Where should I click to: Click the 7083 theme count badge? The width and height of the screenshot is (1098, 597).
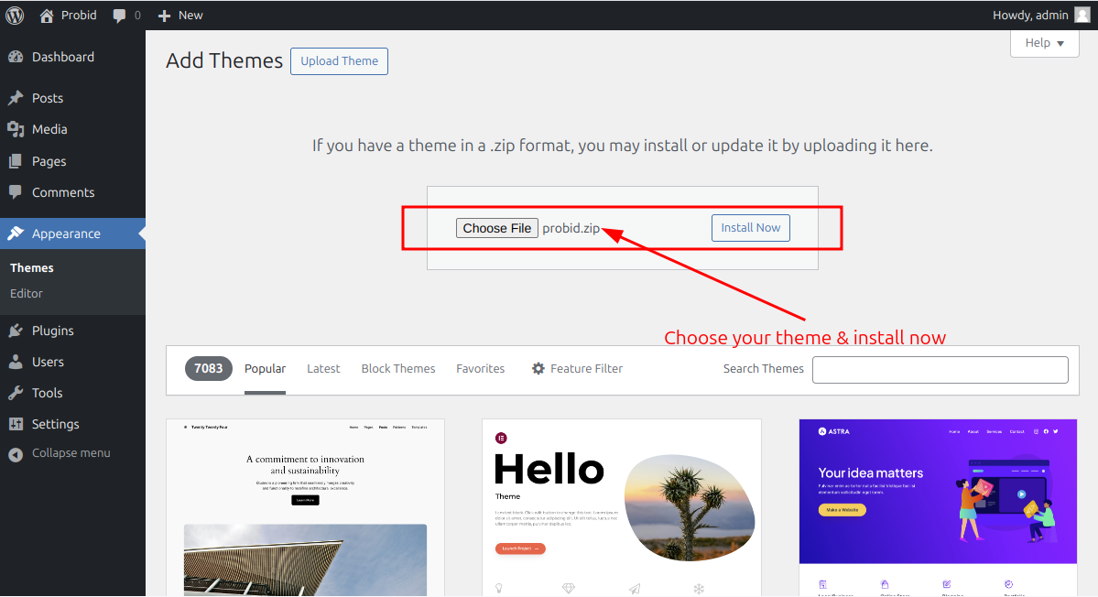pyautogui.click(x=208, y=368)
